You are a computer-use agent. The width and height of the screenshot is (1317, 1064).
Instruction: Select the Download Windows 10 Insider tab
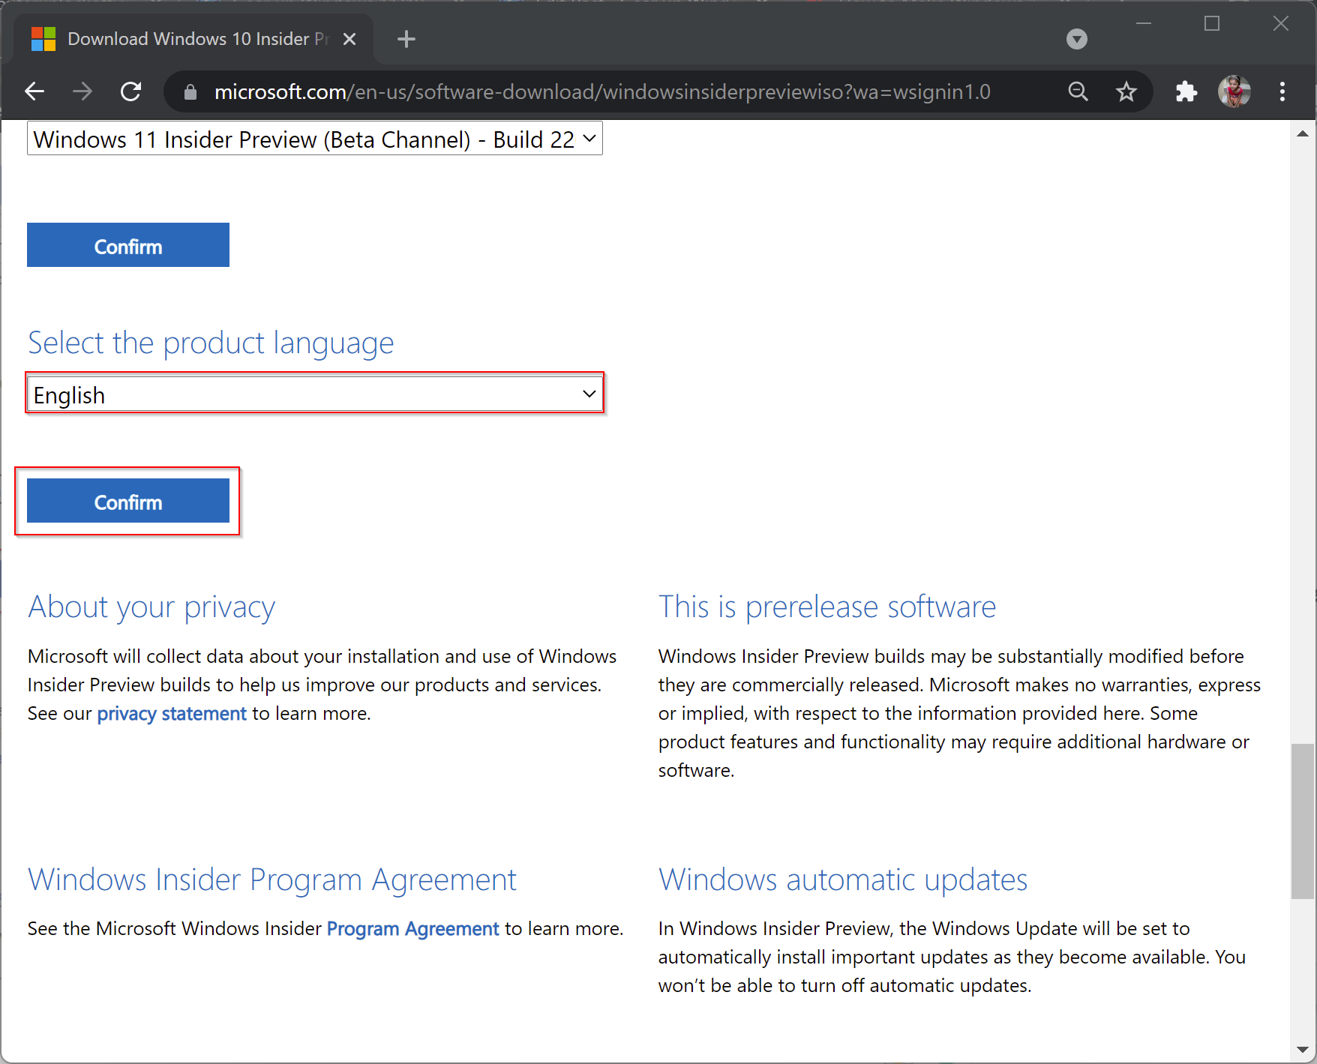tap(193, 39)
